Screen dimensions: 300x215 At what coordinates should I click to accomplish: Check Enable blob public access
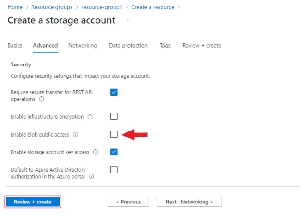click(114, 134)
